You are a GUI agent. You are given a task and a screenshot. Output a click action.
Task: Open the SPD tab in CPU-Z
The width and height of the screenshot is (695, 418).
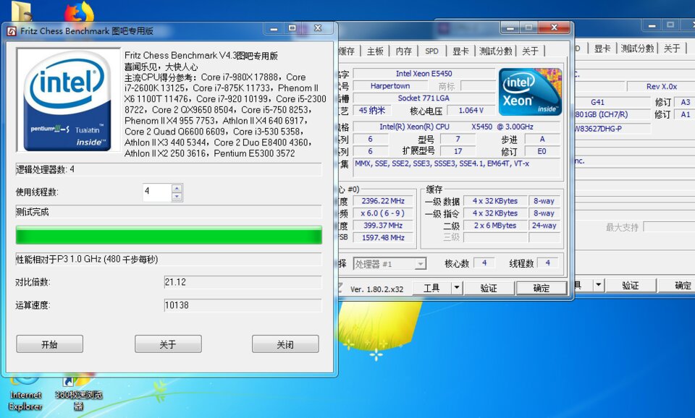click(x=431, y=51)
